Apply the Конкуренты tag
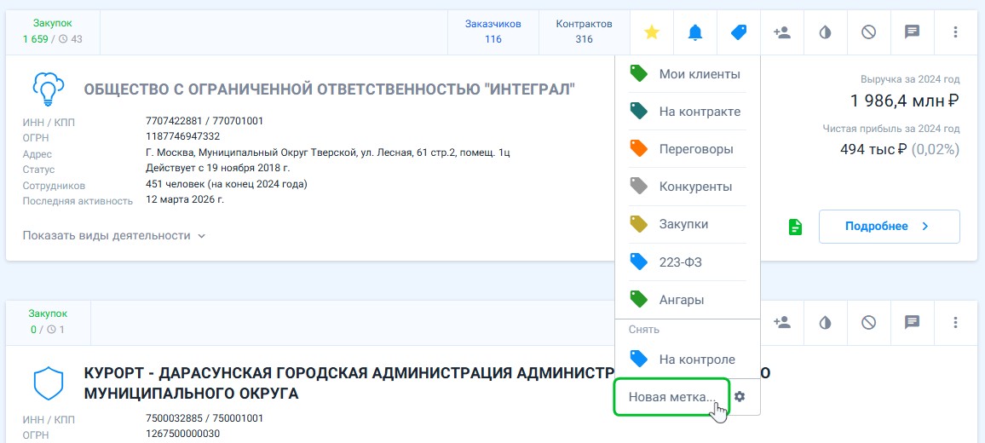The image size is (985, 443). pos(688,187)
